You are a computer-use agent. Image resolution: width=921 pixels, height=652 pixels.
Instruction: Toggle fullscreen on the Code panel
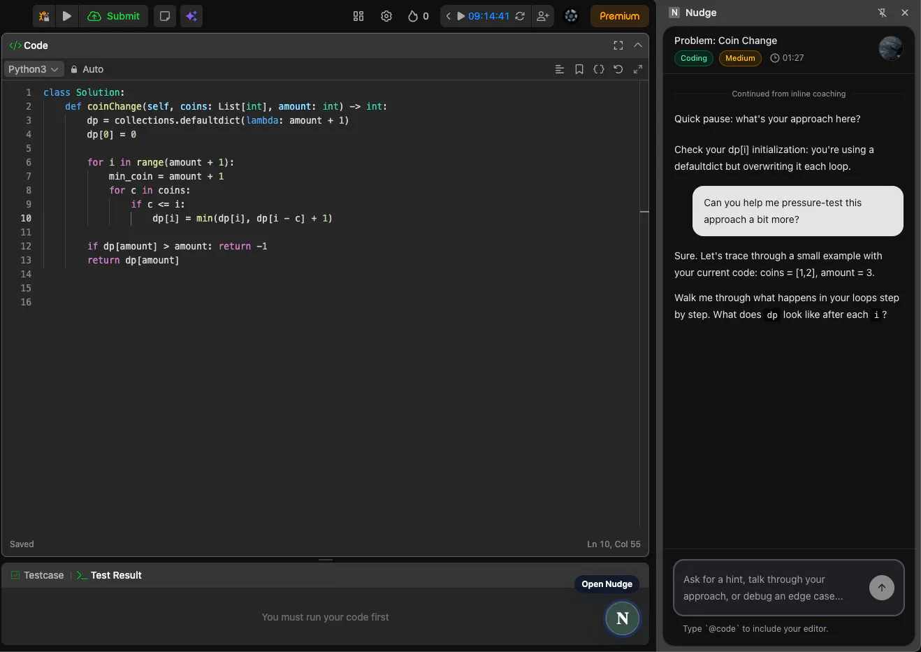(618, 45)
